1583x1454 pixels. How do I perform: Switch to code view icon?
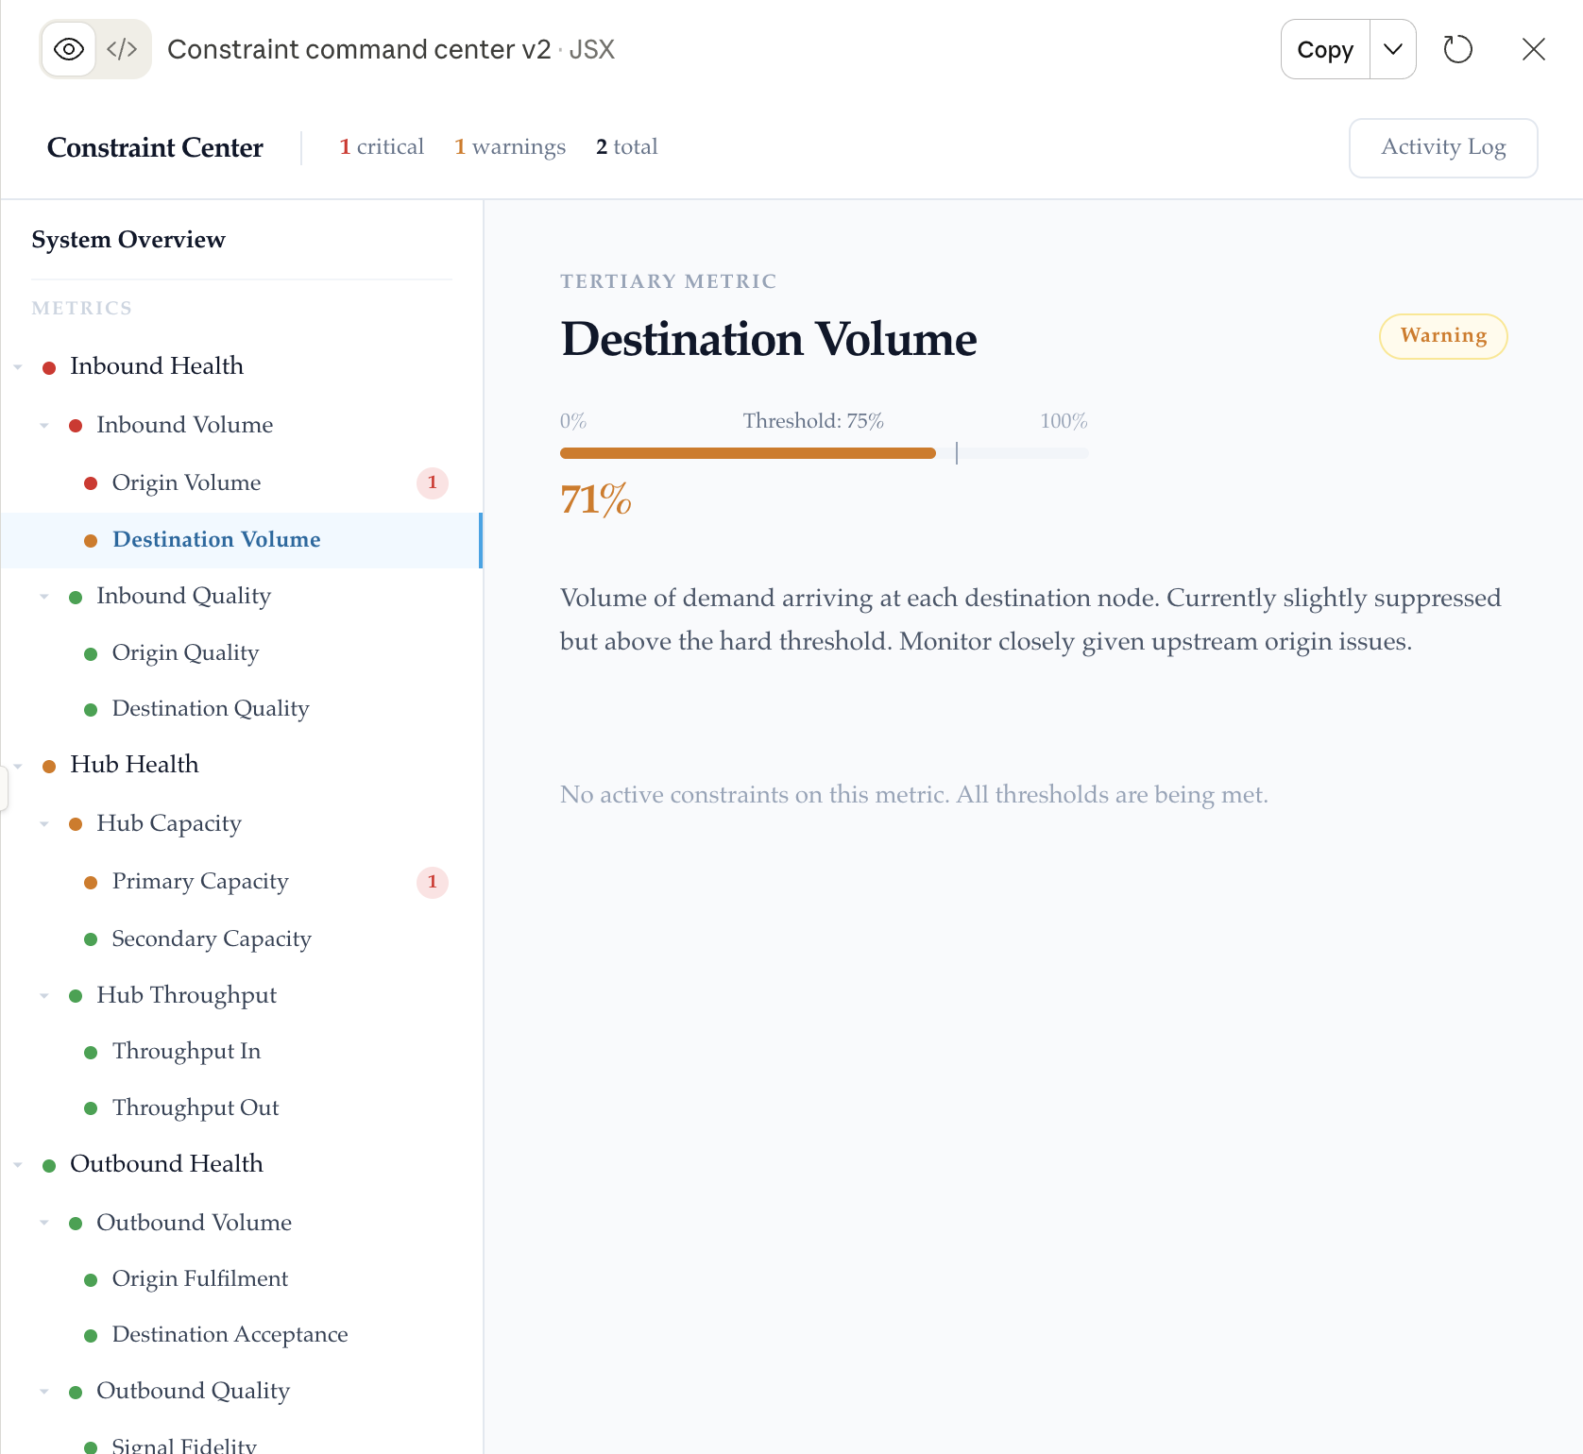click(123, 49)
